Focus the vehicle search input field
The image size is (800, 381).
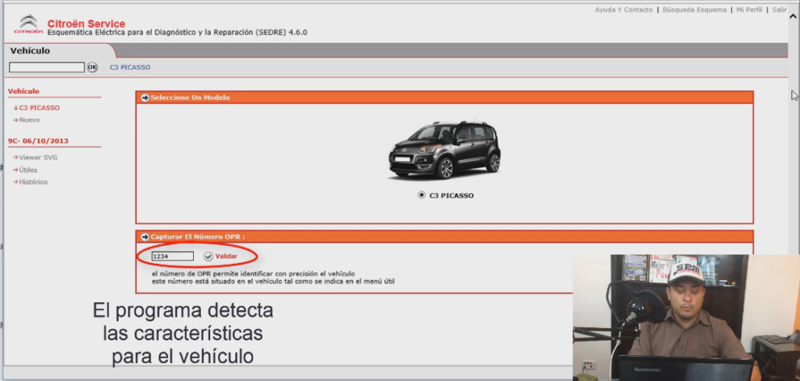pyautogui.click(x=47, y=67)
